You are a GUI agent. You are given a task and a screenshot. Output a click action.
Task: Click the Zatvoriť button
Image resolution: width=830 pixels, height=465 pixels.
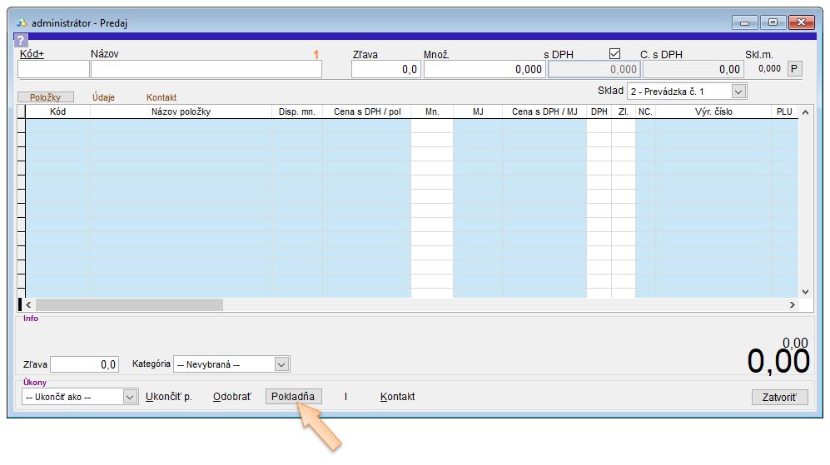pos(779,397)
